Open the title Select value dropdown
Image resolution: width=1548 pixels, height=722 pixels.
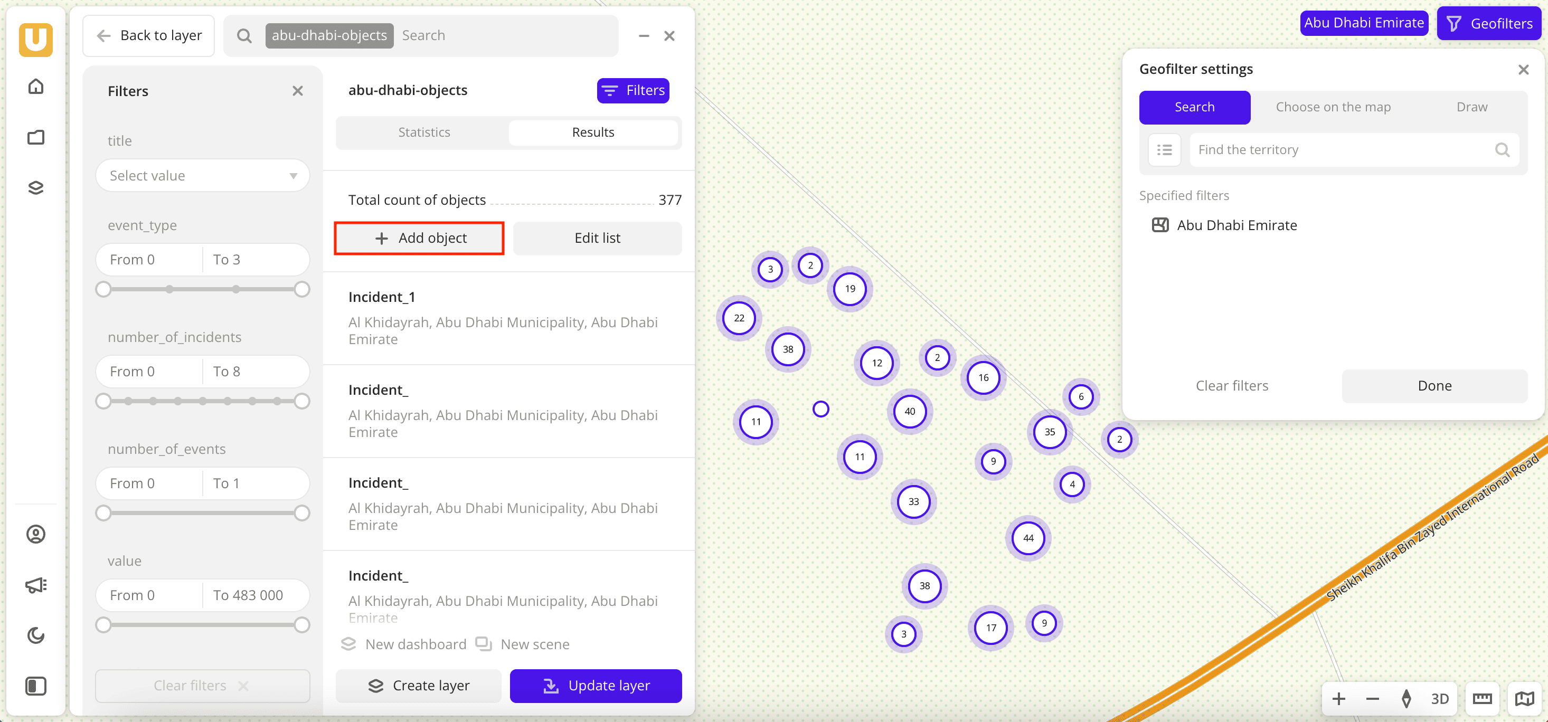(x=203, y=175)
